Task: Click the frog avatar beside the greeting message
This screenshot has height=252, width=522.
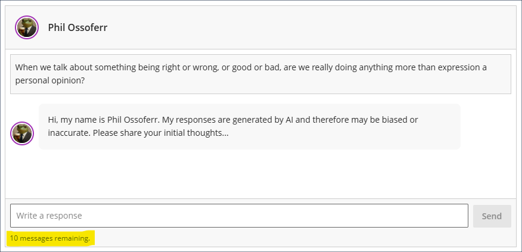Action: tap(22, 133)
